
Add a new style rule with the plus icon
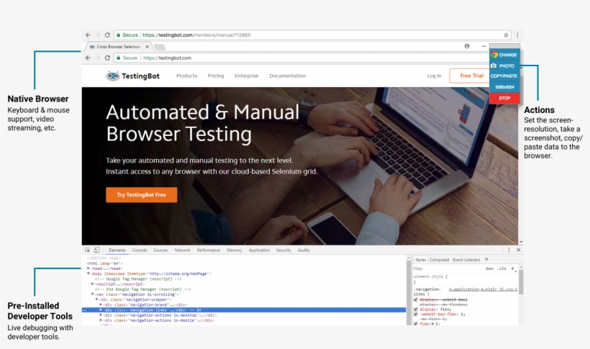tap(512, 268)
